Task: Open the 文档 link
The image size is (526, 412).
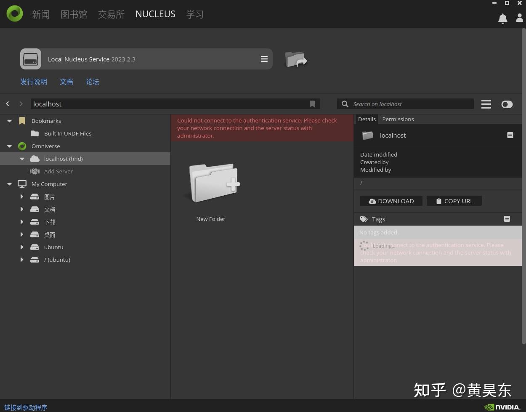Action: point(66,82)
